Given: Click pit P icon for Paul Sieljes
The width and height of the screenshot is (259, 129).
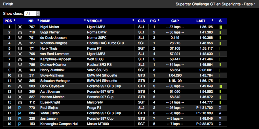Looking at the screenshot, I should (x=20, y=108).
